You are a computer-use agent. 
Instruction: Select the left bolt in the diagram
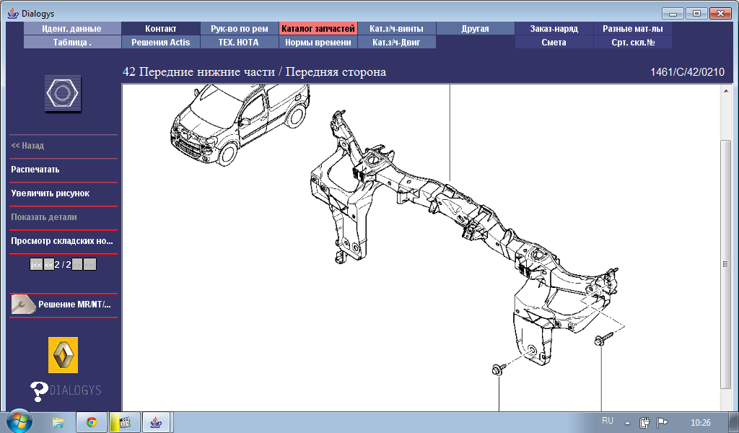coord(498,369)
